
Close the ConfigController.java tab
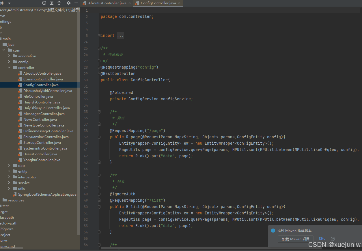coord(180,3)
